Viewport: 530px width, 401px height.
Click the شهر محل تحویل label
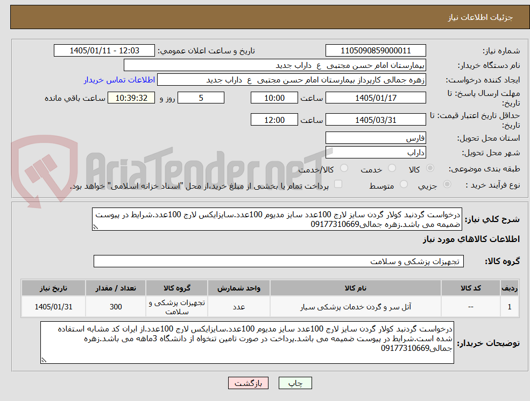click(491, 153)
